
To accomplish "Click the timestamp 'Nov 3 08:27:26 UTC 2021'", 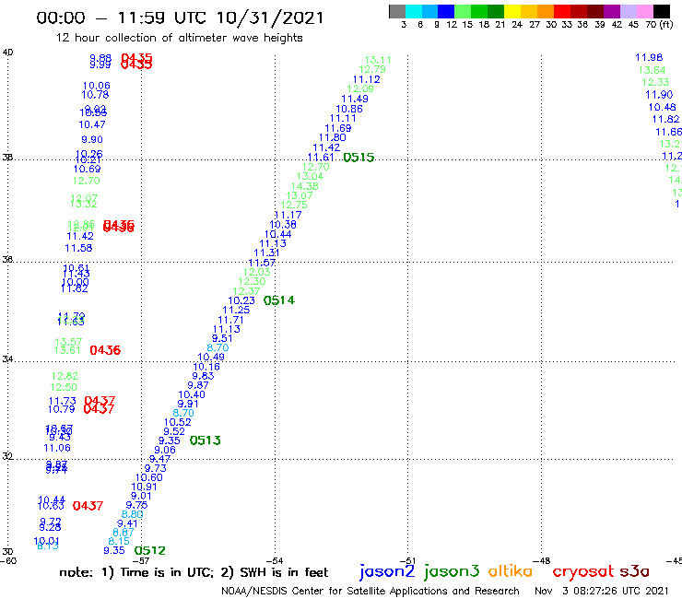I will tap(601, 591).
